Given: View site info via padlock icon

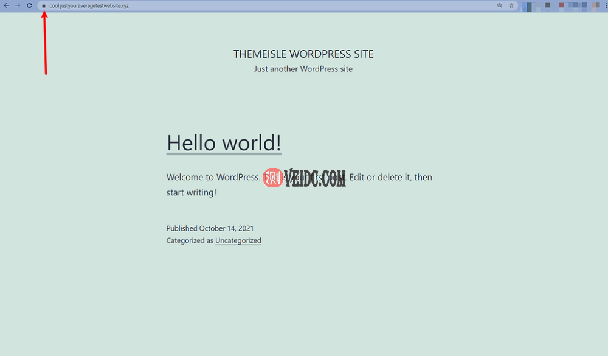Looking at the screenshot, I should [44, 6].
